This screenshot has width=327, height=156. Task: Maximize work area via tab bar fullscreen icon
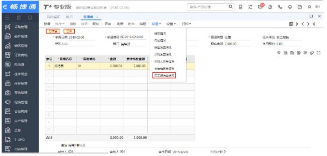(311, 16)
